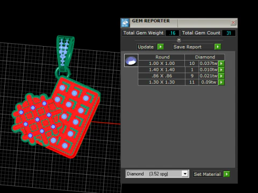Click the Gem Reporter title icon
The image size is (258, 193).
tap(125, 23)
